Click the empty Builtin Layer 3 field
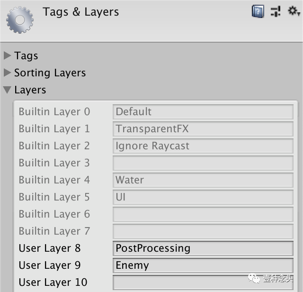303x292 pixels. [x=203, y=163]
